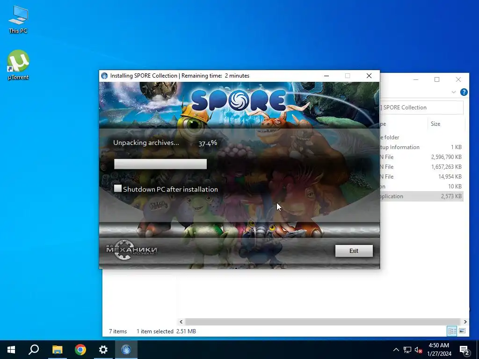
Task: Select the 10 KB file row
Action: click(x=421, y=186)
